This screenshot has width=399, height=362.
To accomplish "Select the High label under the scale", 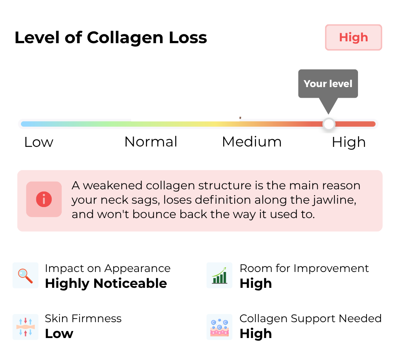I will [349, 142].
